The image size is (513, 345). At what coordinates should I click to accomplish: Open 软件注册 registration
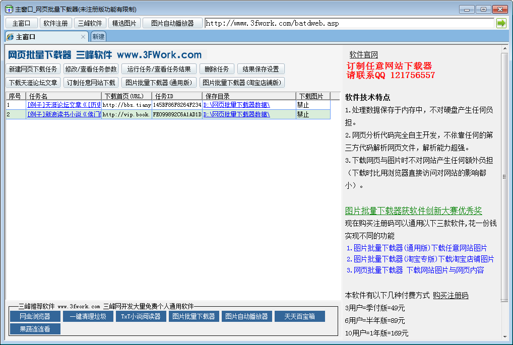click(55, 23)
